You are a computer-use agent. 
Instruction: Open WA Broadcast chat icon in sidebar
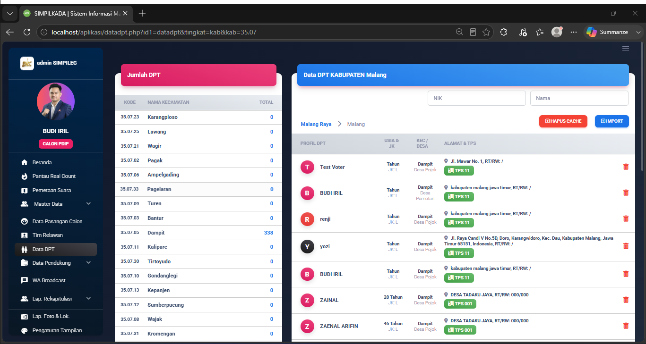click(x=25, y=280)
